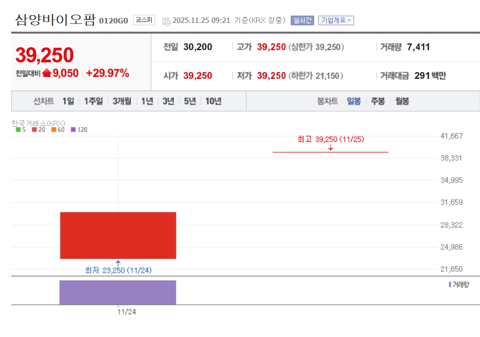480x337 pixels.
Task: Click the 상한가 39,250 upper limit text
Action: [x=316, y=47]
